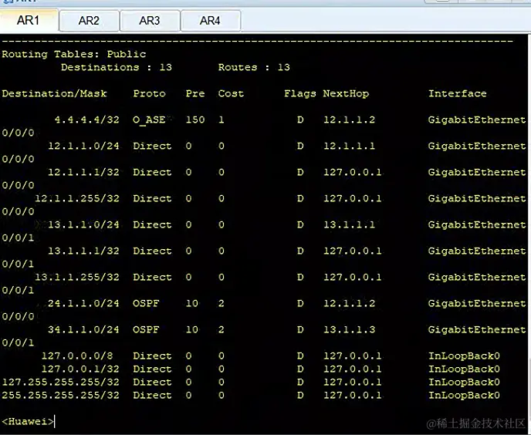This screenshot has width=531, height=435.
Task: Switch to the AR2 tab
Action: [89, 21]
